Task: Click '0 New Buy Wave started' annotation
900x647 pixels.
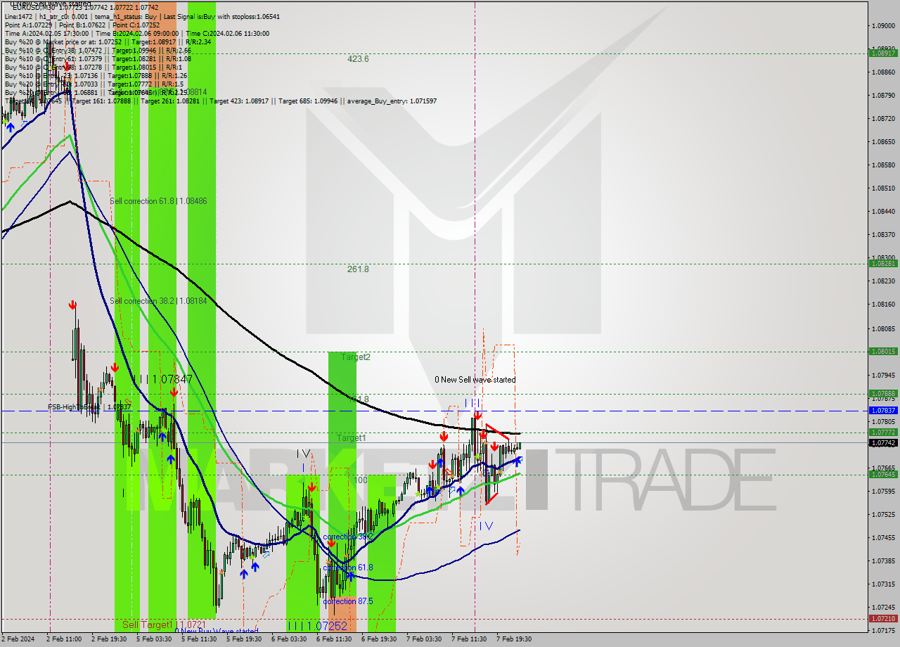Action: 217,631
